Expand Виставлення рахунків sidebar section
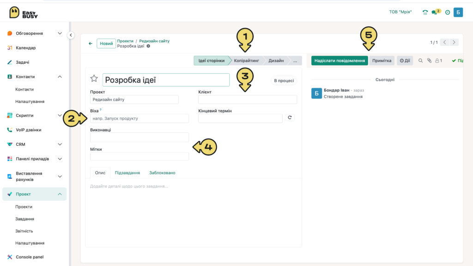Screen dimensions: 473x266 [60, 176]
